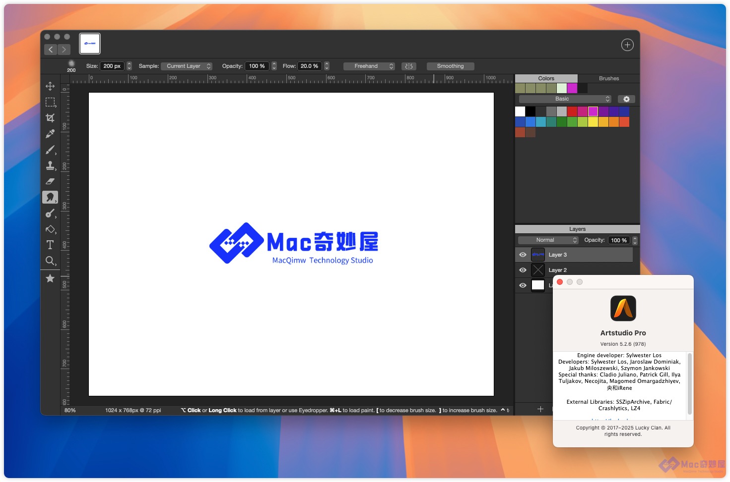Toggle visibility of the bottom white layer
This screenshot has height=482, width=730.
click(x=523, y=285)
